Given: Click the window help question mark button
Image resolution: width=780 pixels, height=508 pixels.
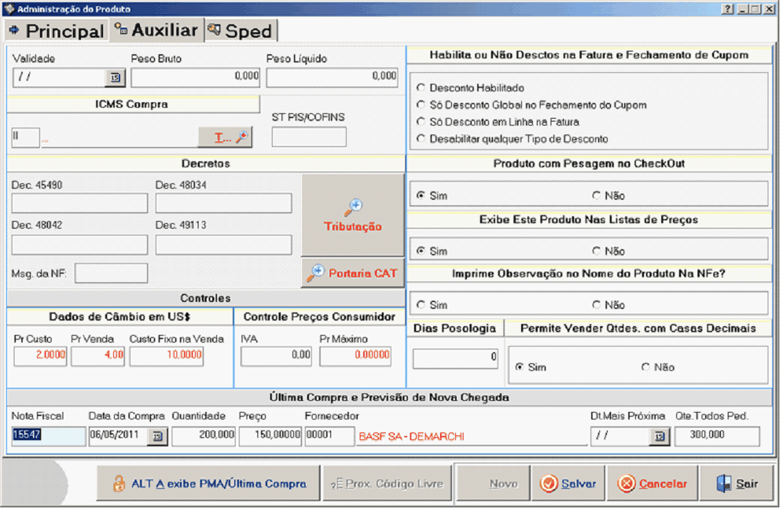Looking at the screenshot, I should pyautogui.click(x=728, y=9).
